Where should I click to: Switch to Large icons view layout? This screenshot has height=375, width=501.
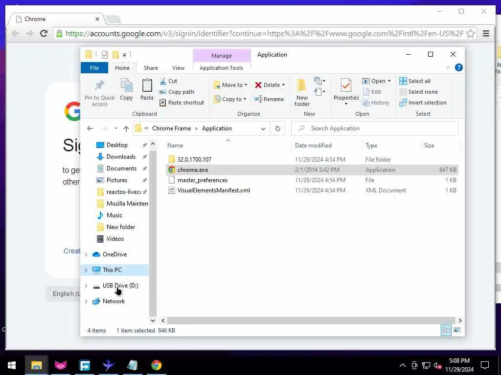point(457,330)
